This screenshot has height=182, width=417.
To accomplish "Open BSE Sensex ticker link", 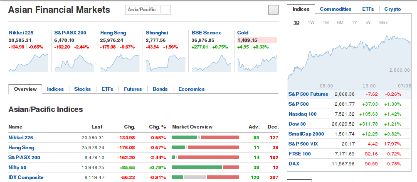I will (206, 33).
